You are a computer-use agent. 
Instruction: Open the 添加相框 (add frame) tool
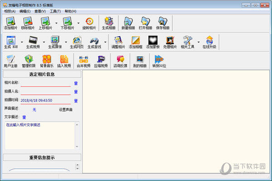click(136, 42)
